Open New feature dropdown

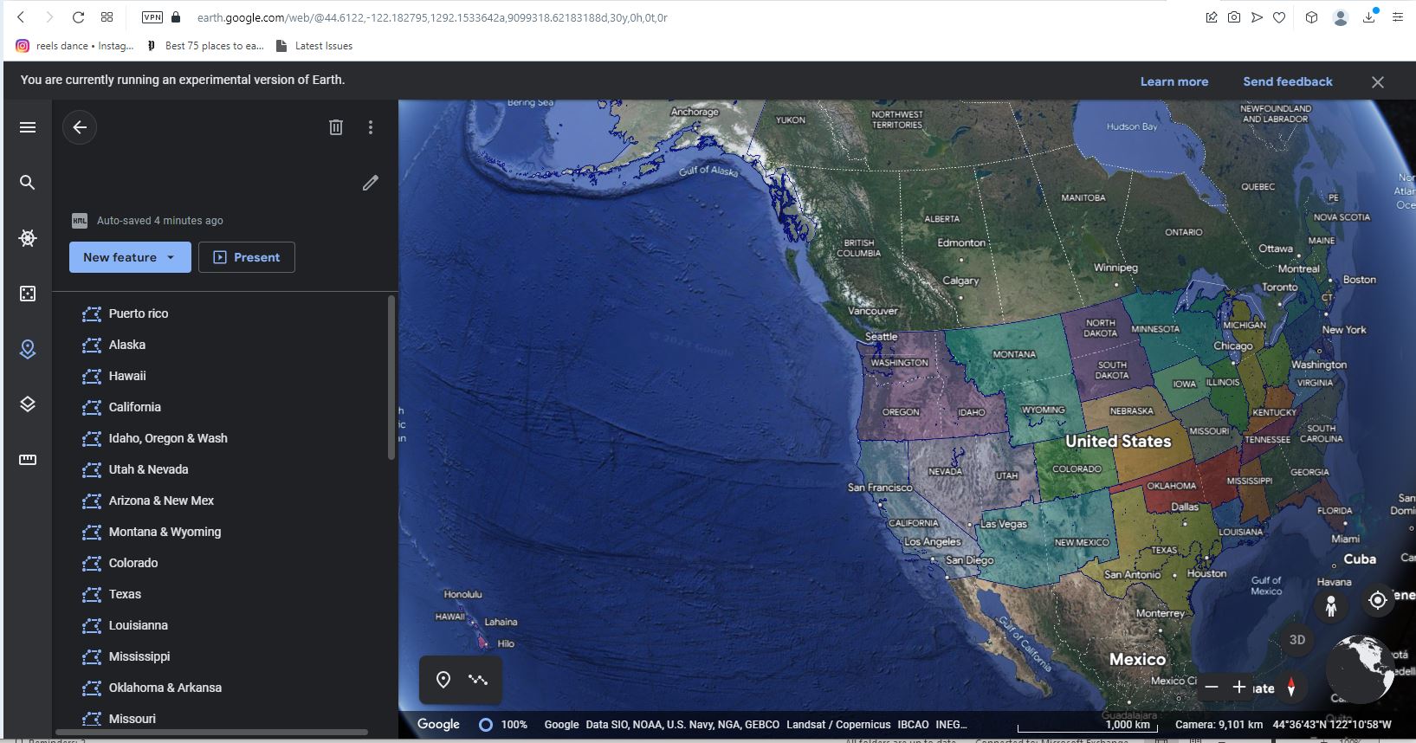pos(130,257)
